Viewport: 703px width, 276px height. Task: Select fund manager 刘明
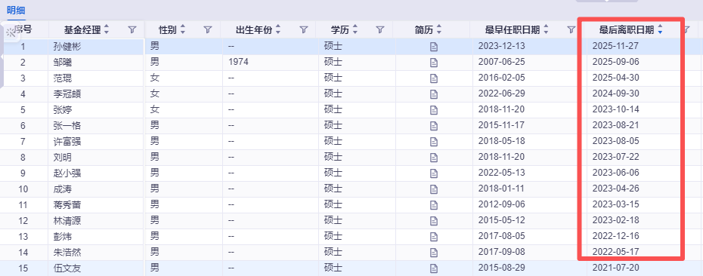point(62,158)
